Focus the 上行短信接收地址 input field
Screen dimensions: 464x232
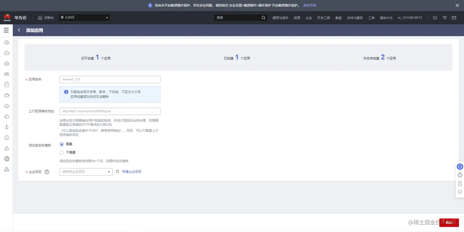[110, 111]
